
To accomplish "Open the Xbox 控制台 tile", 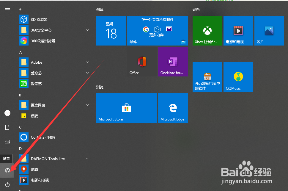I will coord(207,31).
